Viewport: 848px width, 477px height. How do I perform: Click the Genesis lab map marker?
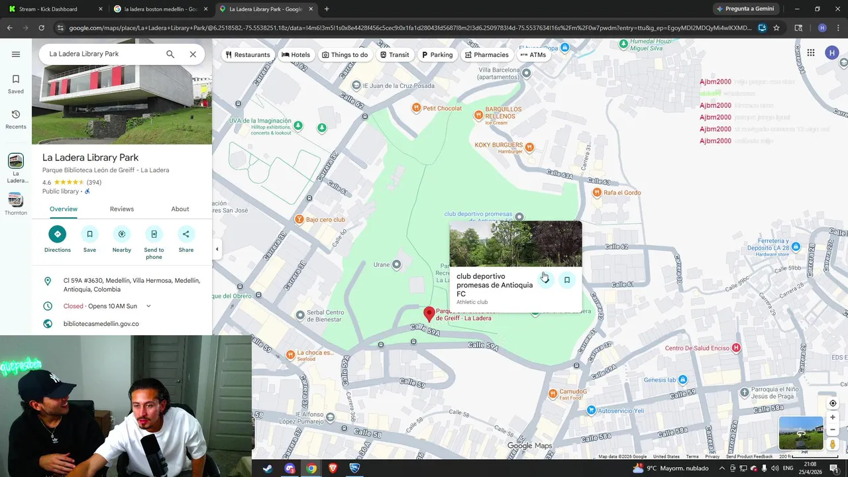pyautogui.click(x=683, y=380)
